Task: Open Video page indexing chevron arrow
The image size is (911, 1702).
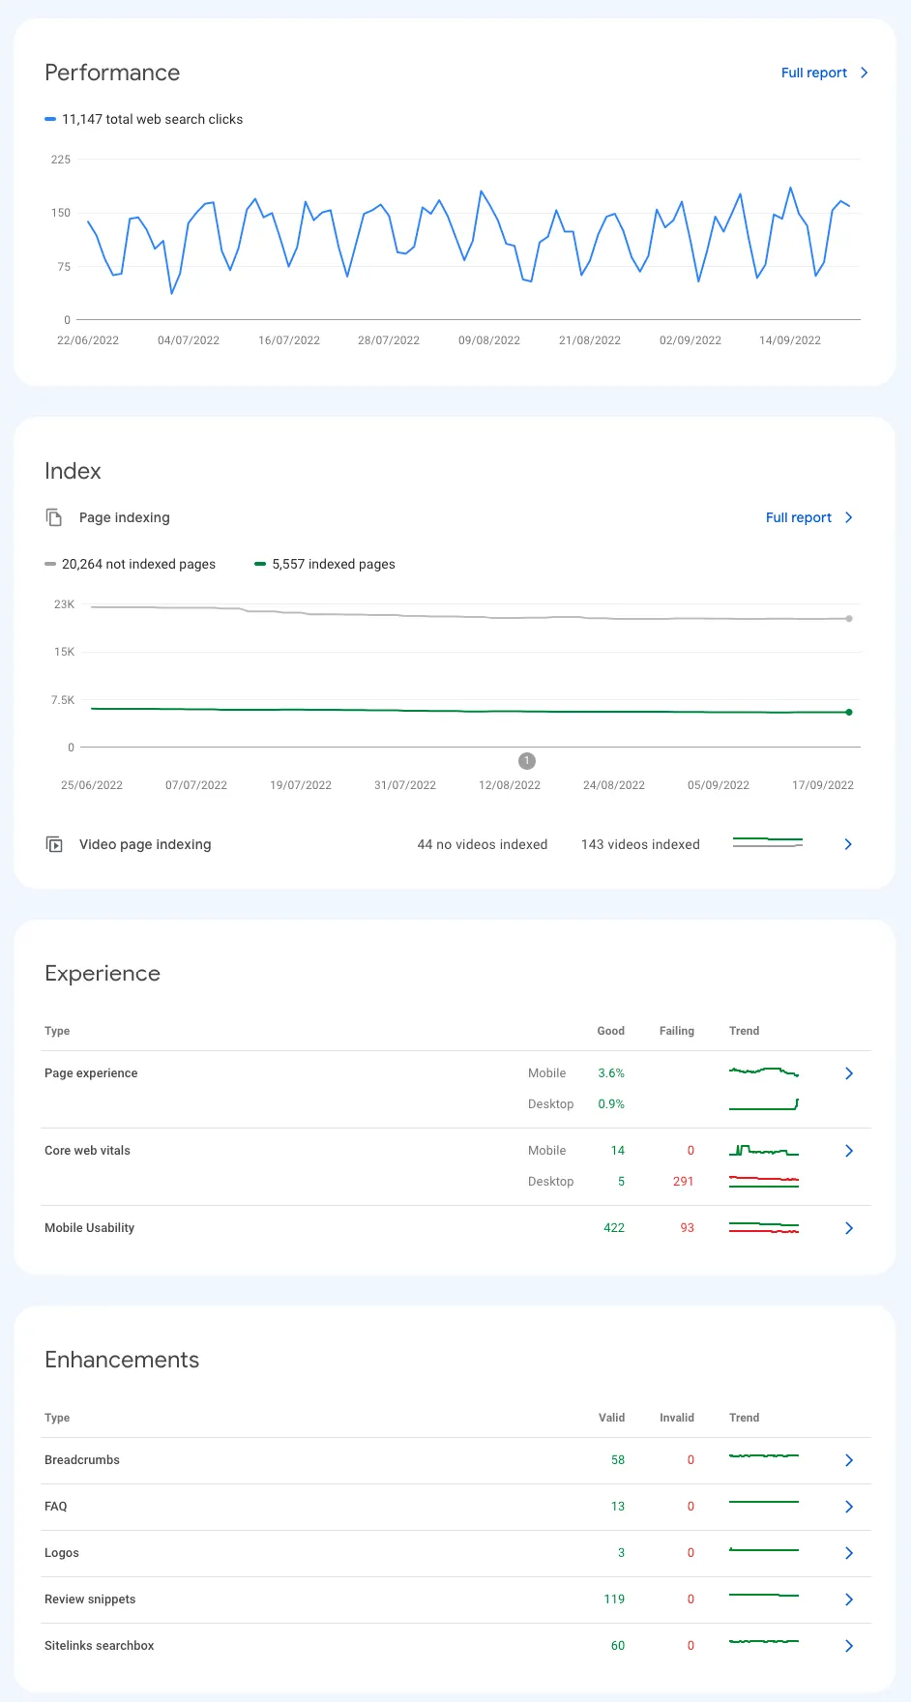Action: tap(848, 844)
